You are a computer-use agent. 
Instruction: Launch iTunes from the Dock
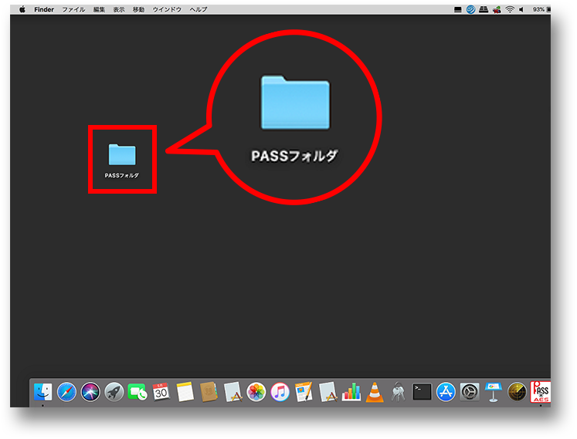point(280,392)
